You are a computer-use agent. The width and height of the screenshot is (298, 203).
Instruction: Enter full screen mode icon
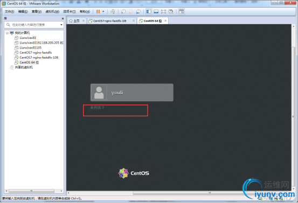[x=163, y=12]
